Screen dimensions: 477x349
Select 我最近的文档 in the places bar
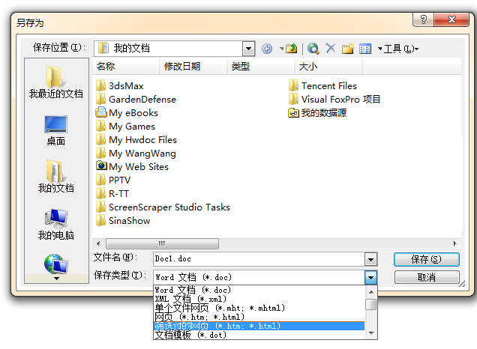(55, 83)
